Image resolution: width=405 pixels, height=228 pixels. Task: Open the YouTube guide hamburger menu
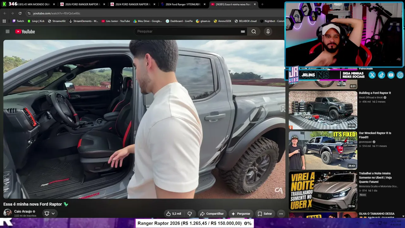tap(8, 31)
